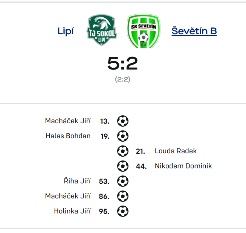The image size is (246, 233).
Task: Click the goal ball icon at minute 53
Action: click(x=123, y=181)
